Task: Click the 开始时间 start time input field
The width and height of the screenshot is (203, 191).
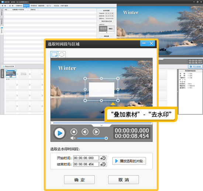Action: click(x=86, y=158)
